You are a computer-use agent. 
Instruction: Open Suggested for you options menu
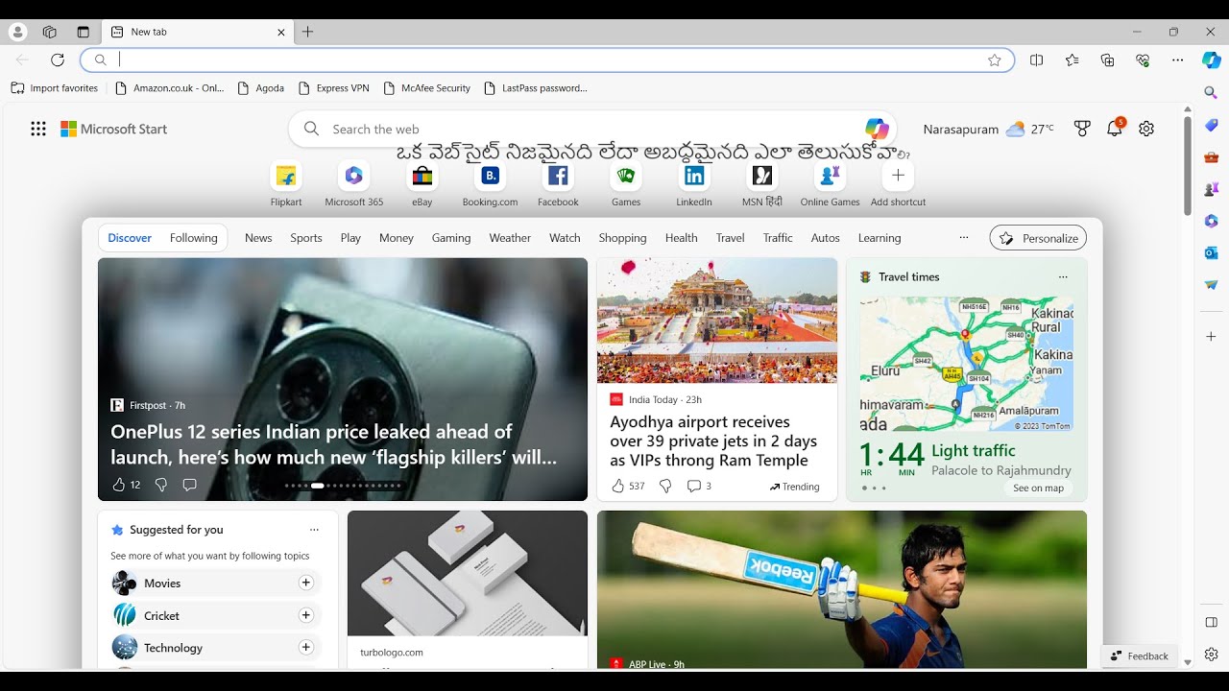[314, 530]
